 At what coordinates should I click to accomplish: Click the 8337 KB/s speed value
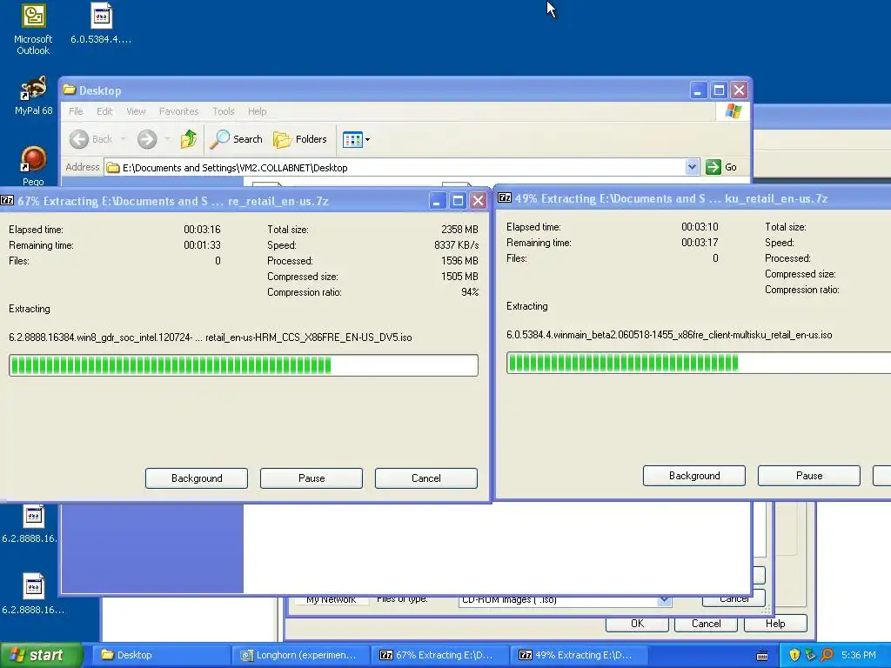456,245
